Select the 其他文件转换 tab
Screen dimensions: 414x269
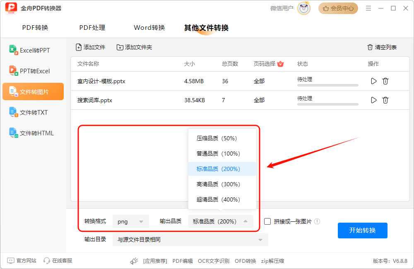(x=206, y=28)
